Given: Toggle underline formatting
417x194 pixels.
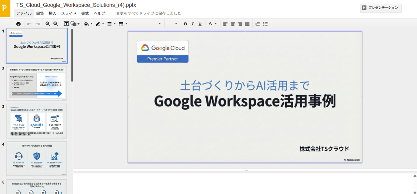Looking at the screenshot, I should click(199, 23).
